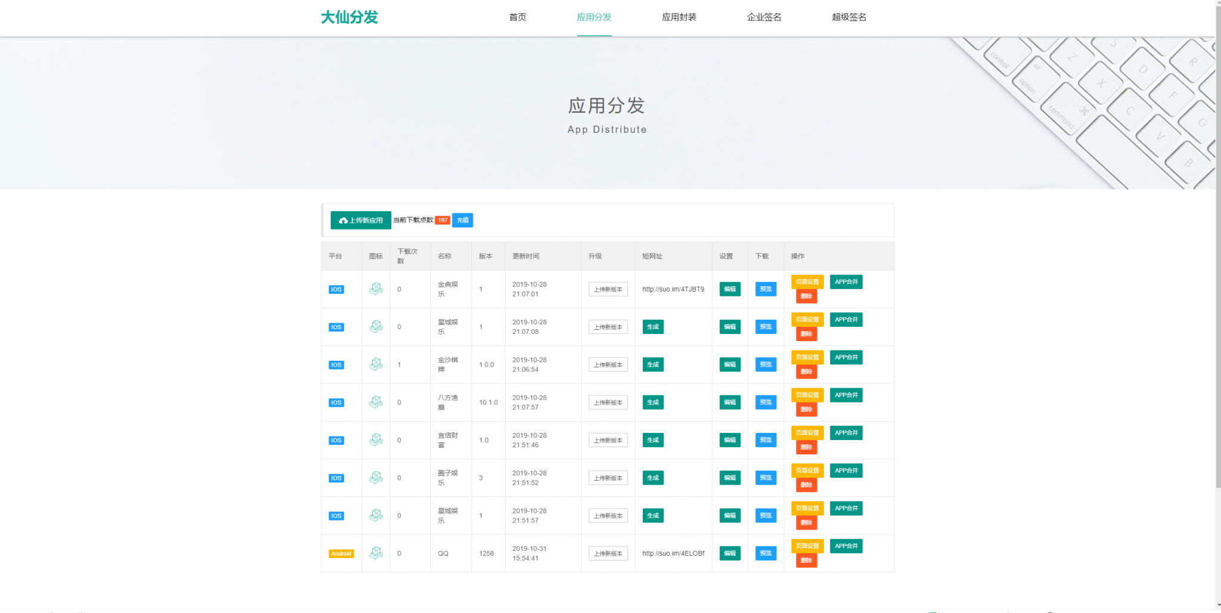Click the app icon in the 金沙棋牌 row
Image resolution: width=1221 pixels, height=613 pixels.
pos(376,364)
